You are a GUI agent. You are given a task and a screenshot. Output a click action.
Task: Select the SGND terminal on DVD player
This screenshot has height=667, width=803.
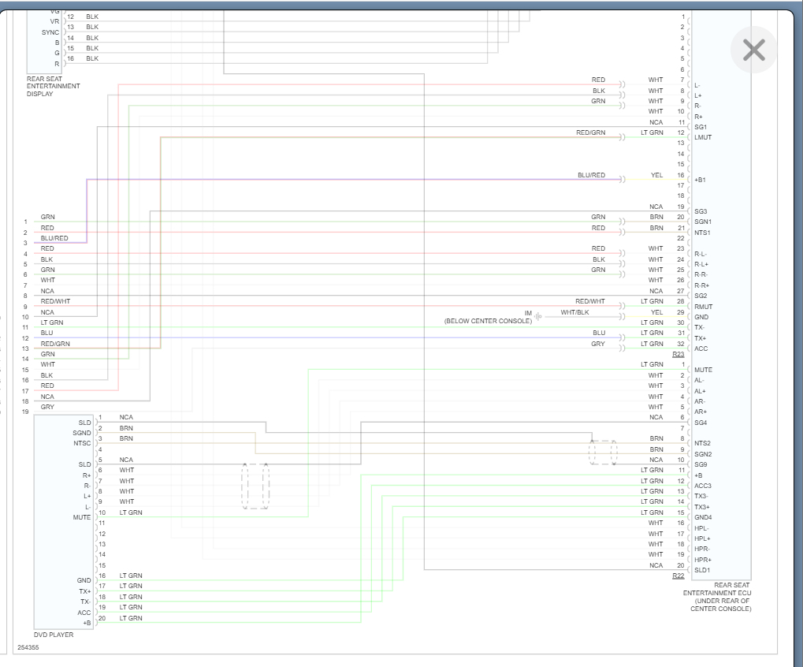82,434
